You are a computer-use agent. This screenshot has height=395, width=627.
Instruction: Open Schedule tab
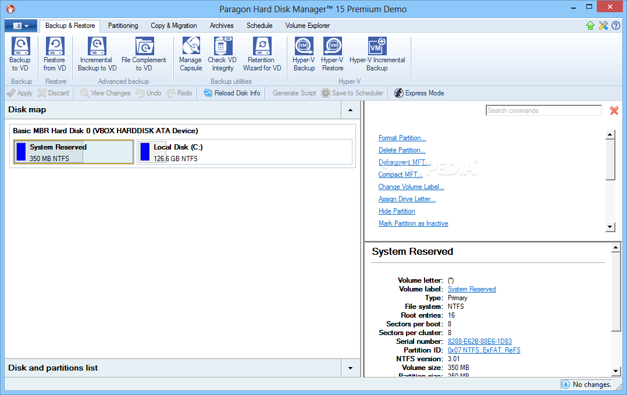259,26
